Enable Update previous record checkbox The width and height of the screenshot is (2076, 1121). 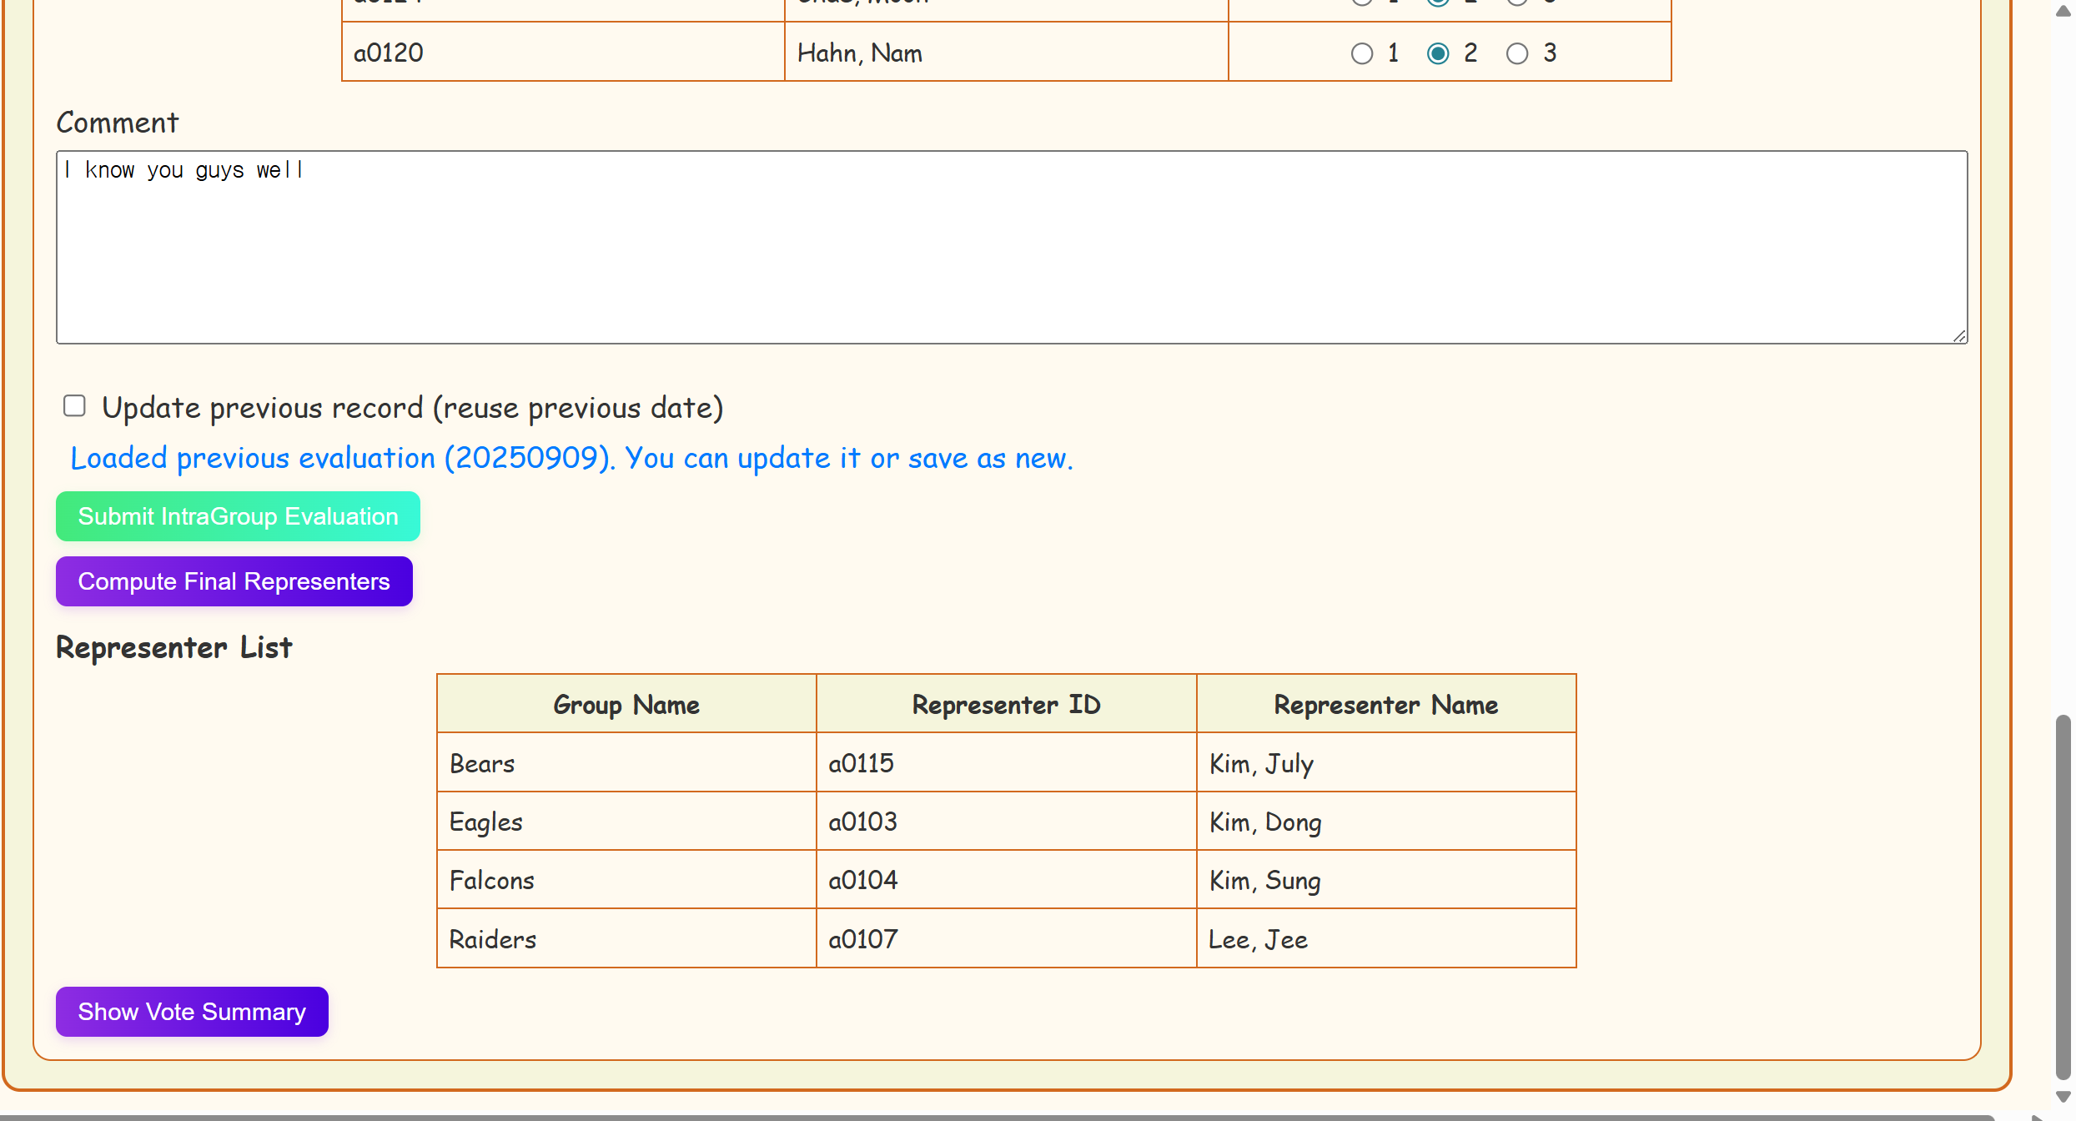[74, 406]
